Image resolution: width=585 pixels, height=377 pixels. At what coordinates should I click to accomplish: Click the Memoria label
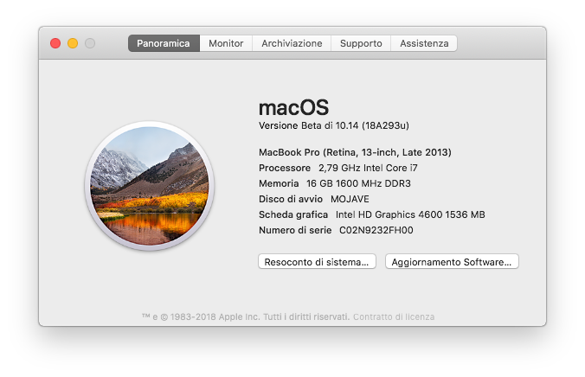point(279,183)
